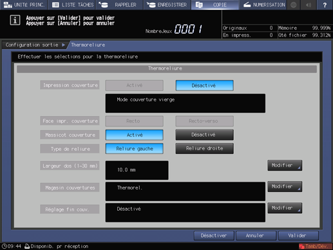The image size is (333, 250).
Task: Click the 09:44 time display
Action: coord(14,246)
